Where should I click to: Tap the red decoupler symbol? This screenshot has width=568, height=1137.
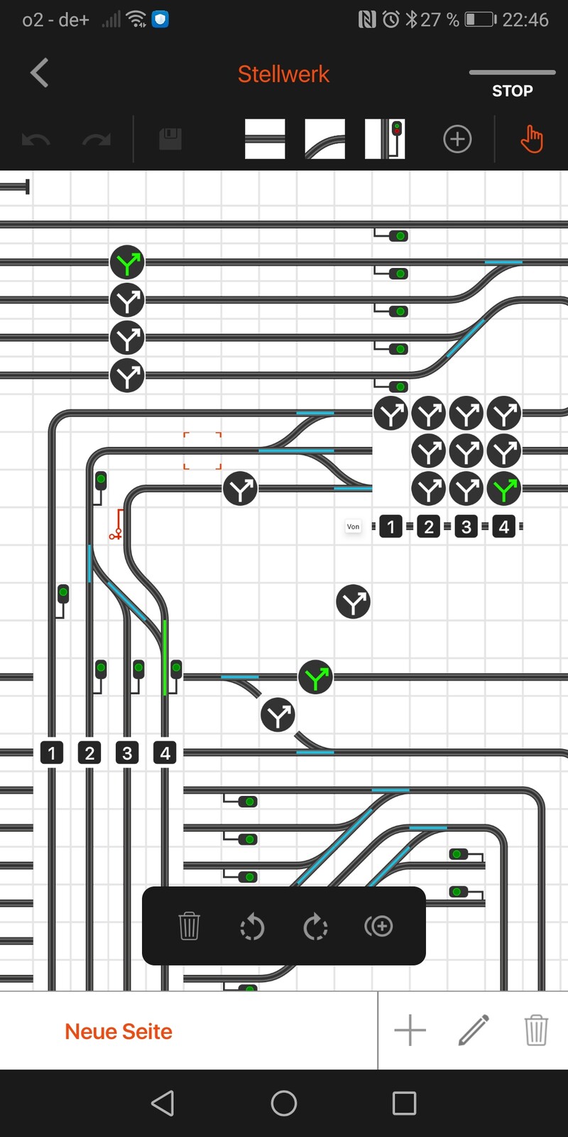coord(117,524)
